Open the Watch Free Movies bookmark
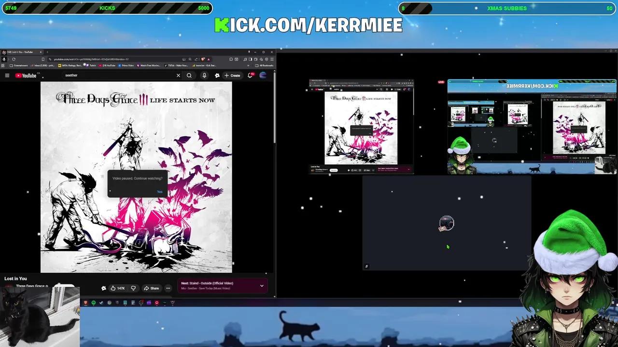Screen dimensions: 618x347 point(149,66)
